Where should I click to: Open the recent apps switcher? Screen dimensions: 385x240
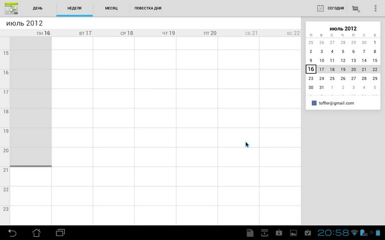click(60, 232)
